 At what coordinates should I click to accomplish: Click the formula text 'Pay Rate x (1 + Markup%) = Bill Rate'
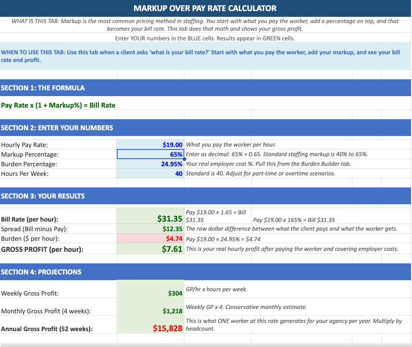[58, 105]
